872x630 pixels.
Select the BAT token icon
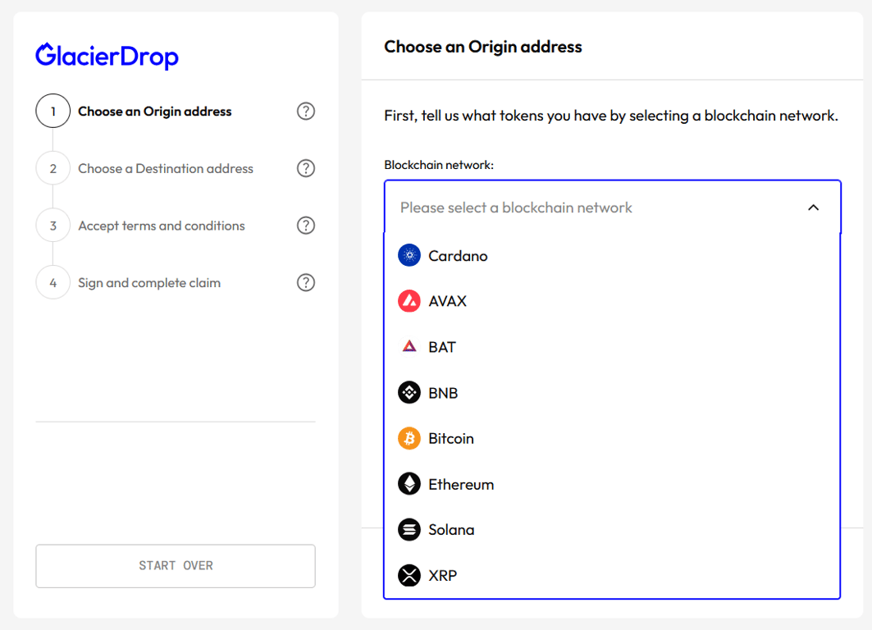[409, 346]
